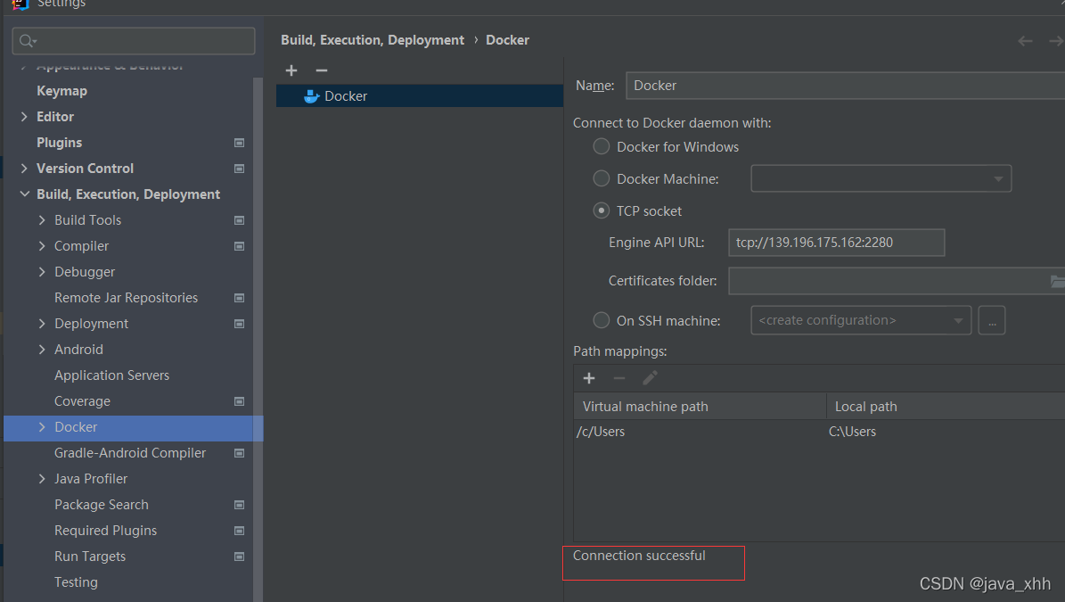The width and height of the screenshot is (1065, 602).
Task: Click the sidebar vertical scrollbar
Action: (258, 340)
